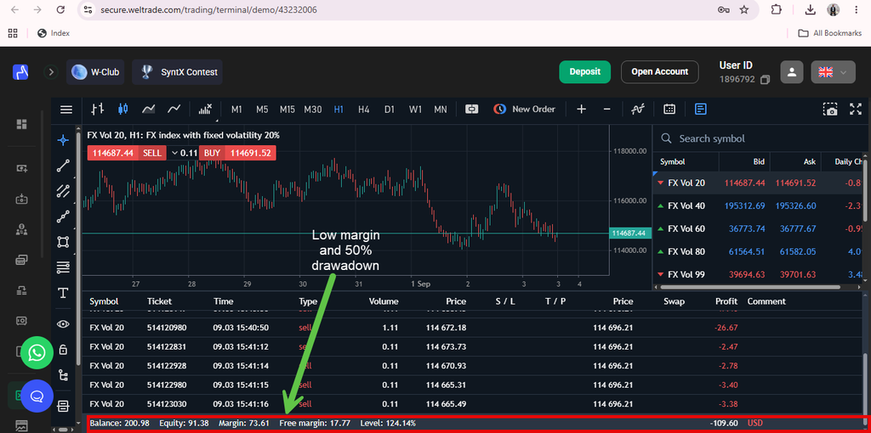Click the New Order button

524,110
